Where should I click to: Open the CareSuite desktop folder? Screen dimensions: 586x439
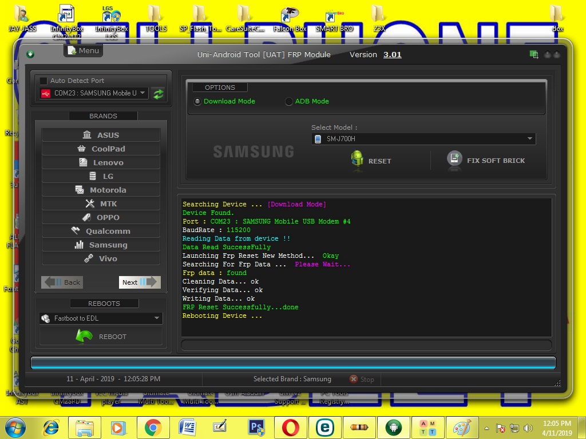click(245, 19)
